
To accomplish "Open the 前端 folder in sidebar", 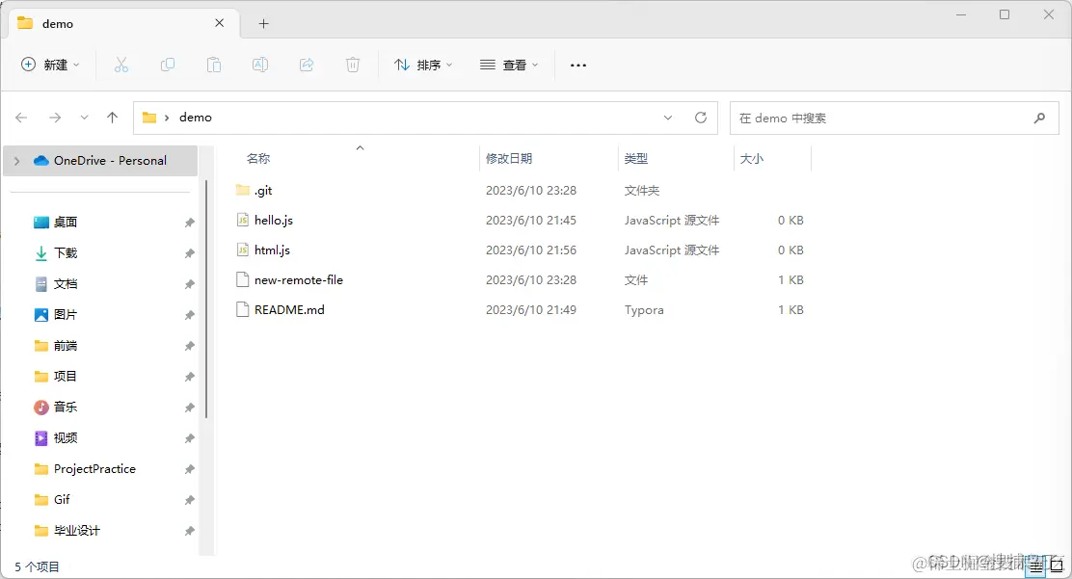I will [65, 345].
